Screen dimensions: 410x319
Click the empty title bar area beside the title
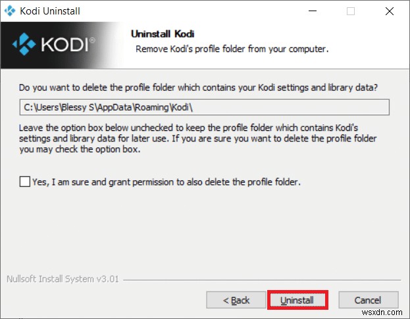[197, 11]
